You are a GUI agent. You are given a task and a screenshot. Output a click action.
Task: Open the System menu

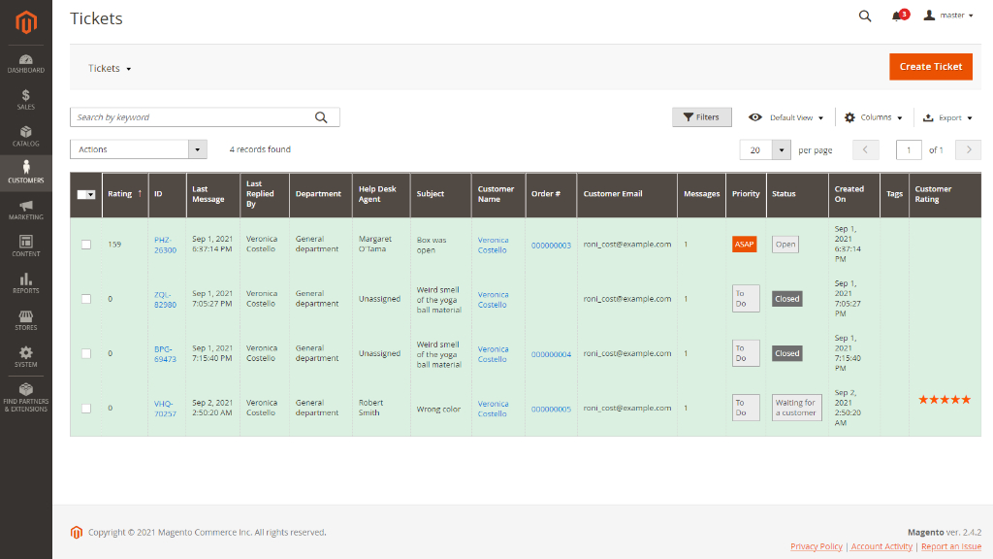click(26, 357)
